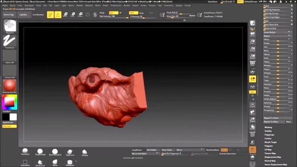Select the Move transform tool in top shelf
The width and height of the screenshot is (297, 167).
[65, 14]
